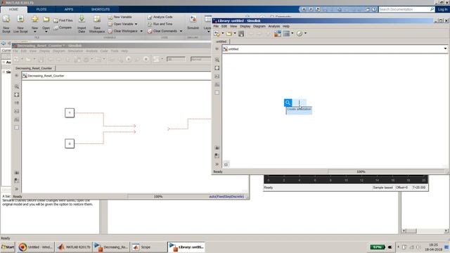Click Compare in MATLAB ribbon
This screenshot has height=253, width=450.
[x=63, y=27]
